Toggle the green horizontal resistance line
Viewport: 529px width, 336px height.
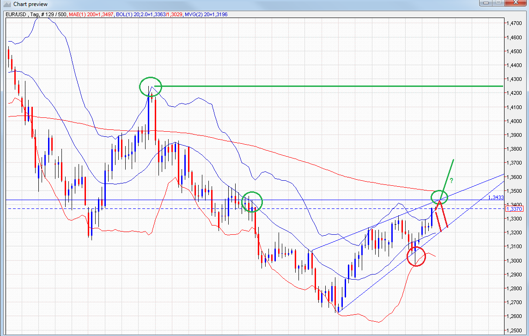pyautogui.click(x=323, y=86)
